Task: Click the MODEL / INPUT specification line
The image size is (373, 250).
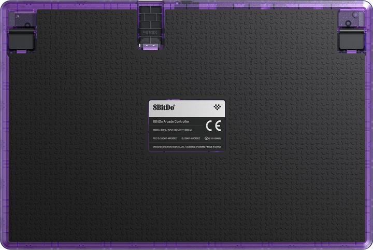Action: coord(174,129)
